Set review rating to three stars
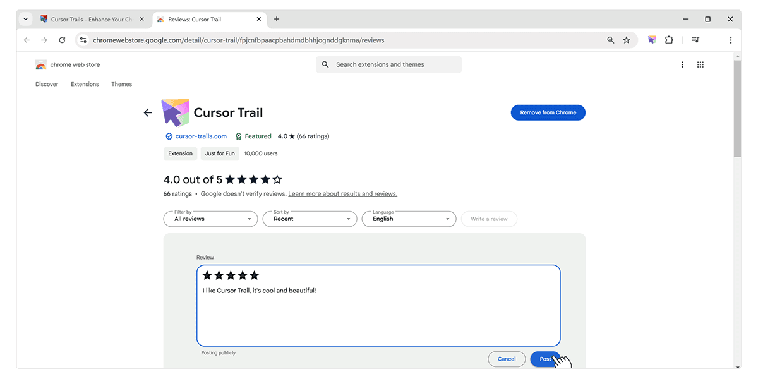 click(x=231, y=275)
